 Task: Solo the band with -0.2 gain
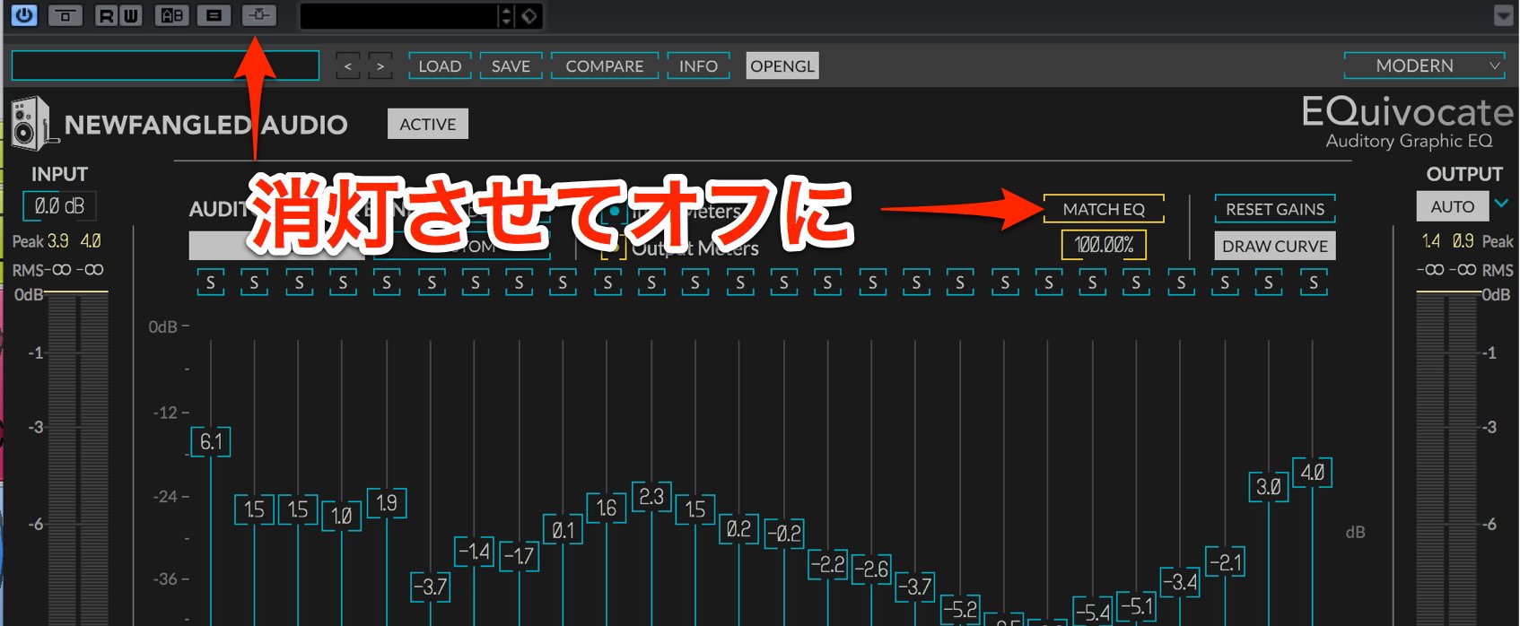(x=784, y=283)
